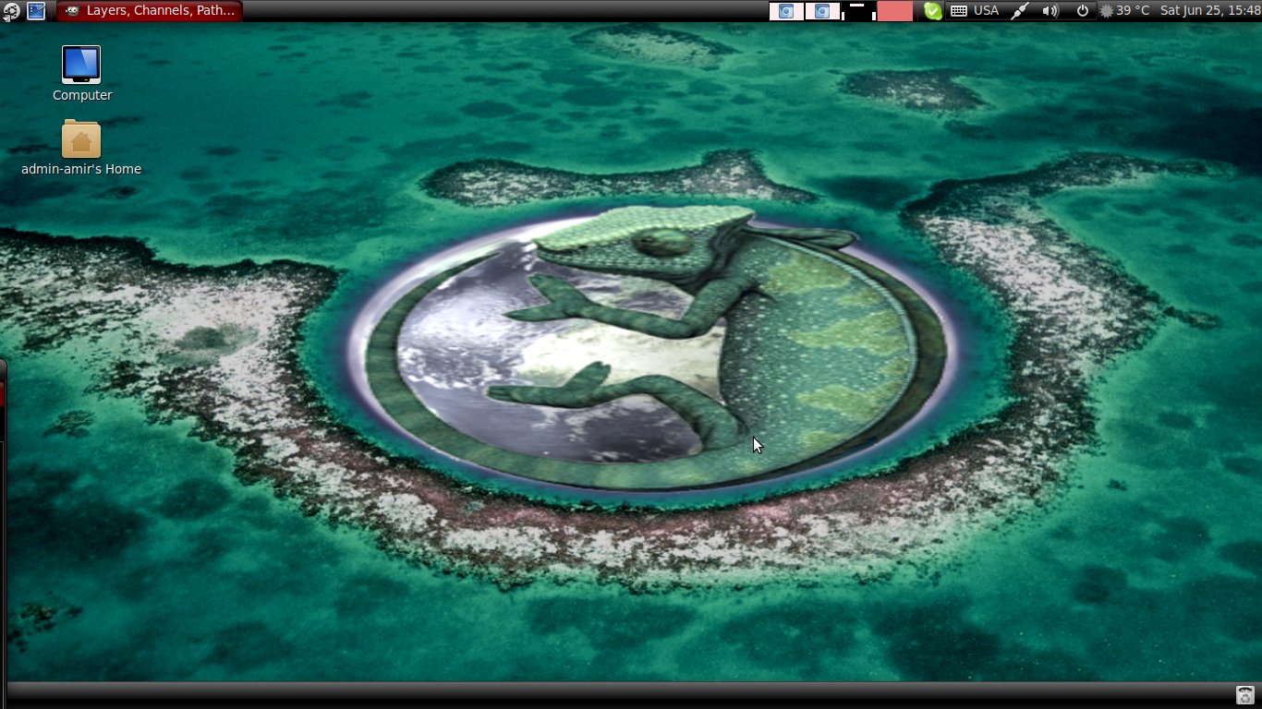Open the power session menu
The image size is (1262, 709).
point(1083,11)
